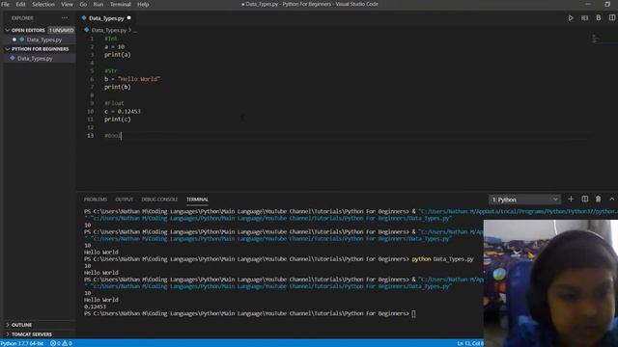Image resolution: width=618 pixels, height=347 pixels.
Task: Click the code minimap at editor right
Action: pyautogui.click(x=596, y=39)
